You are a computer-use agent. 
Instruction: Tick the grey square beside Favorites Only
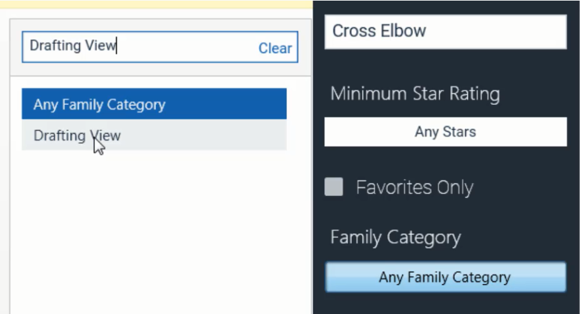[x=334, y=187]
